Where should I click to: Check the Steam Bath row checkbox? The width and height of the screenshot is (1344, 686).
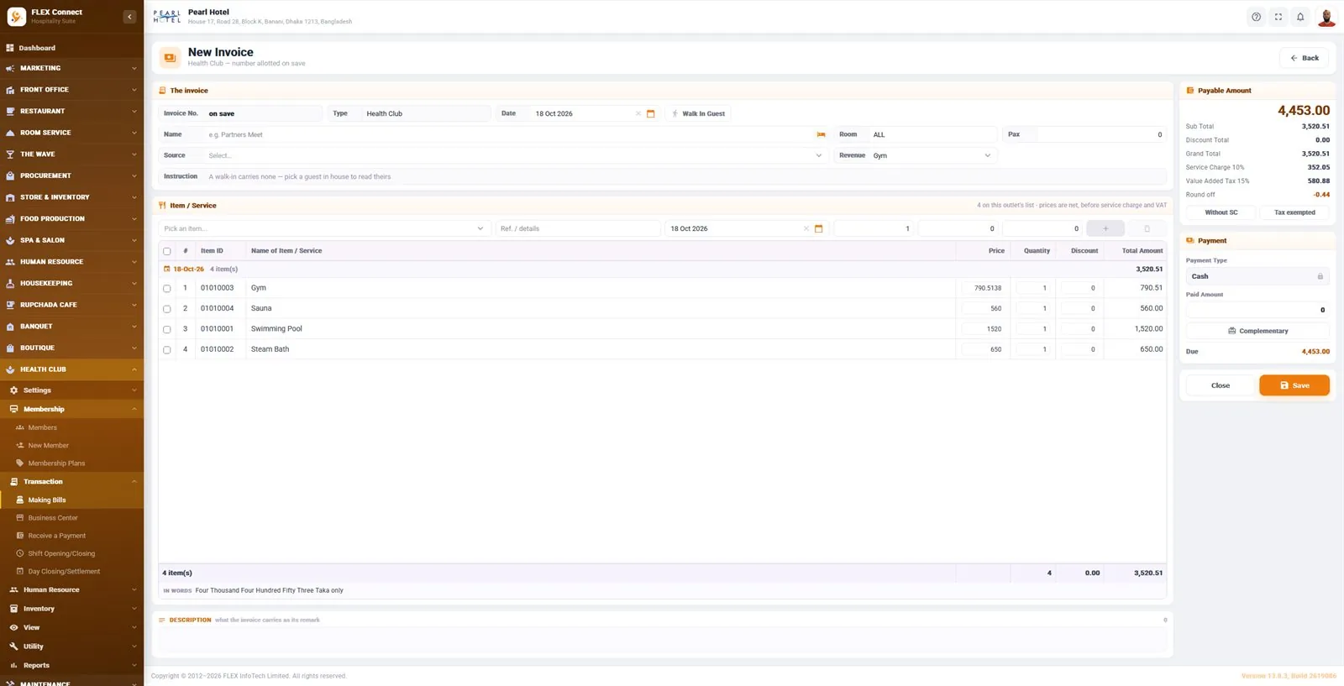(x=166, y=349)
